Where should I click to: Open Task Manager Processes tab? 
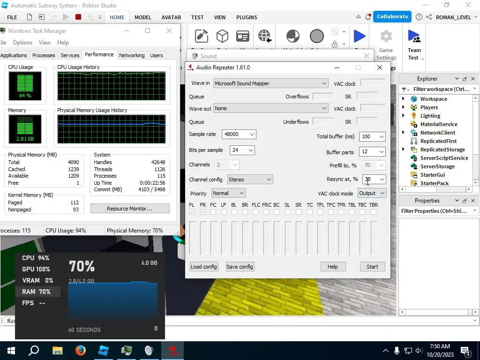(x=44, y=55)
